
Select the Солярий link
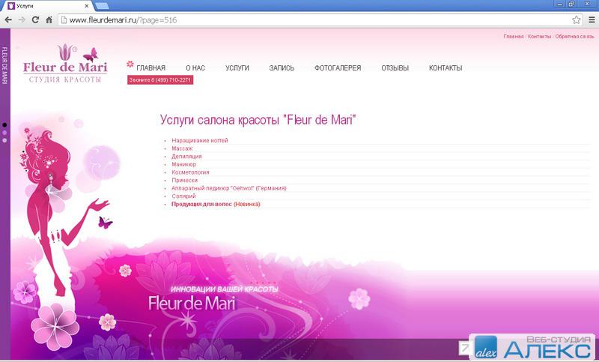[x=183, y=196]
